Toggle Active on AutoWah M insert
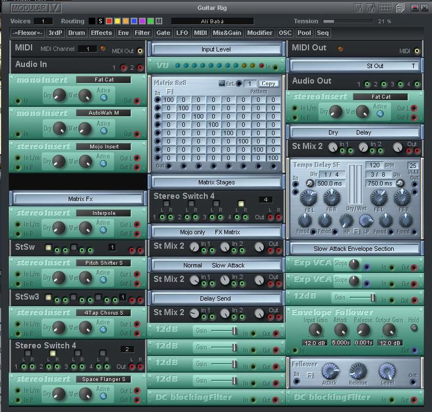The width and height of the screenshot is (432, 412). (x=104, y=131)
